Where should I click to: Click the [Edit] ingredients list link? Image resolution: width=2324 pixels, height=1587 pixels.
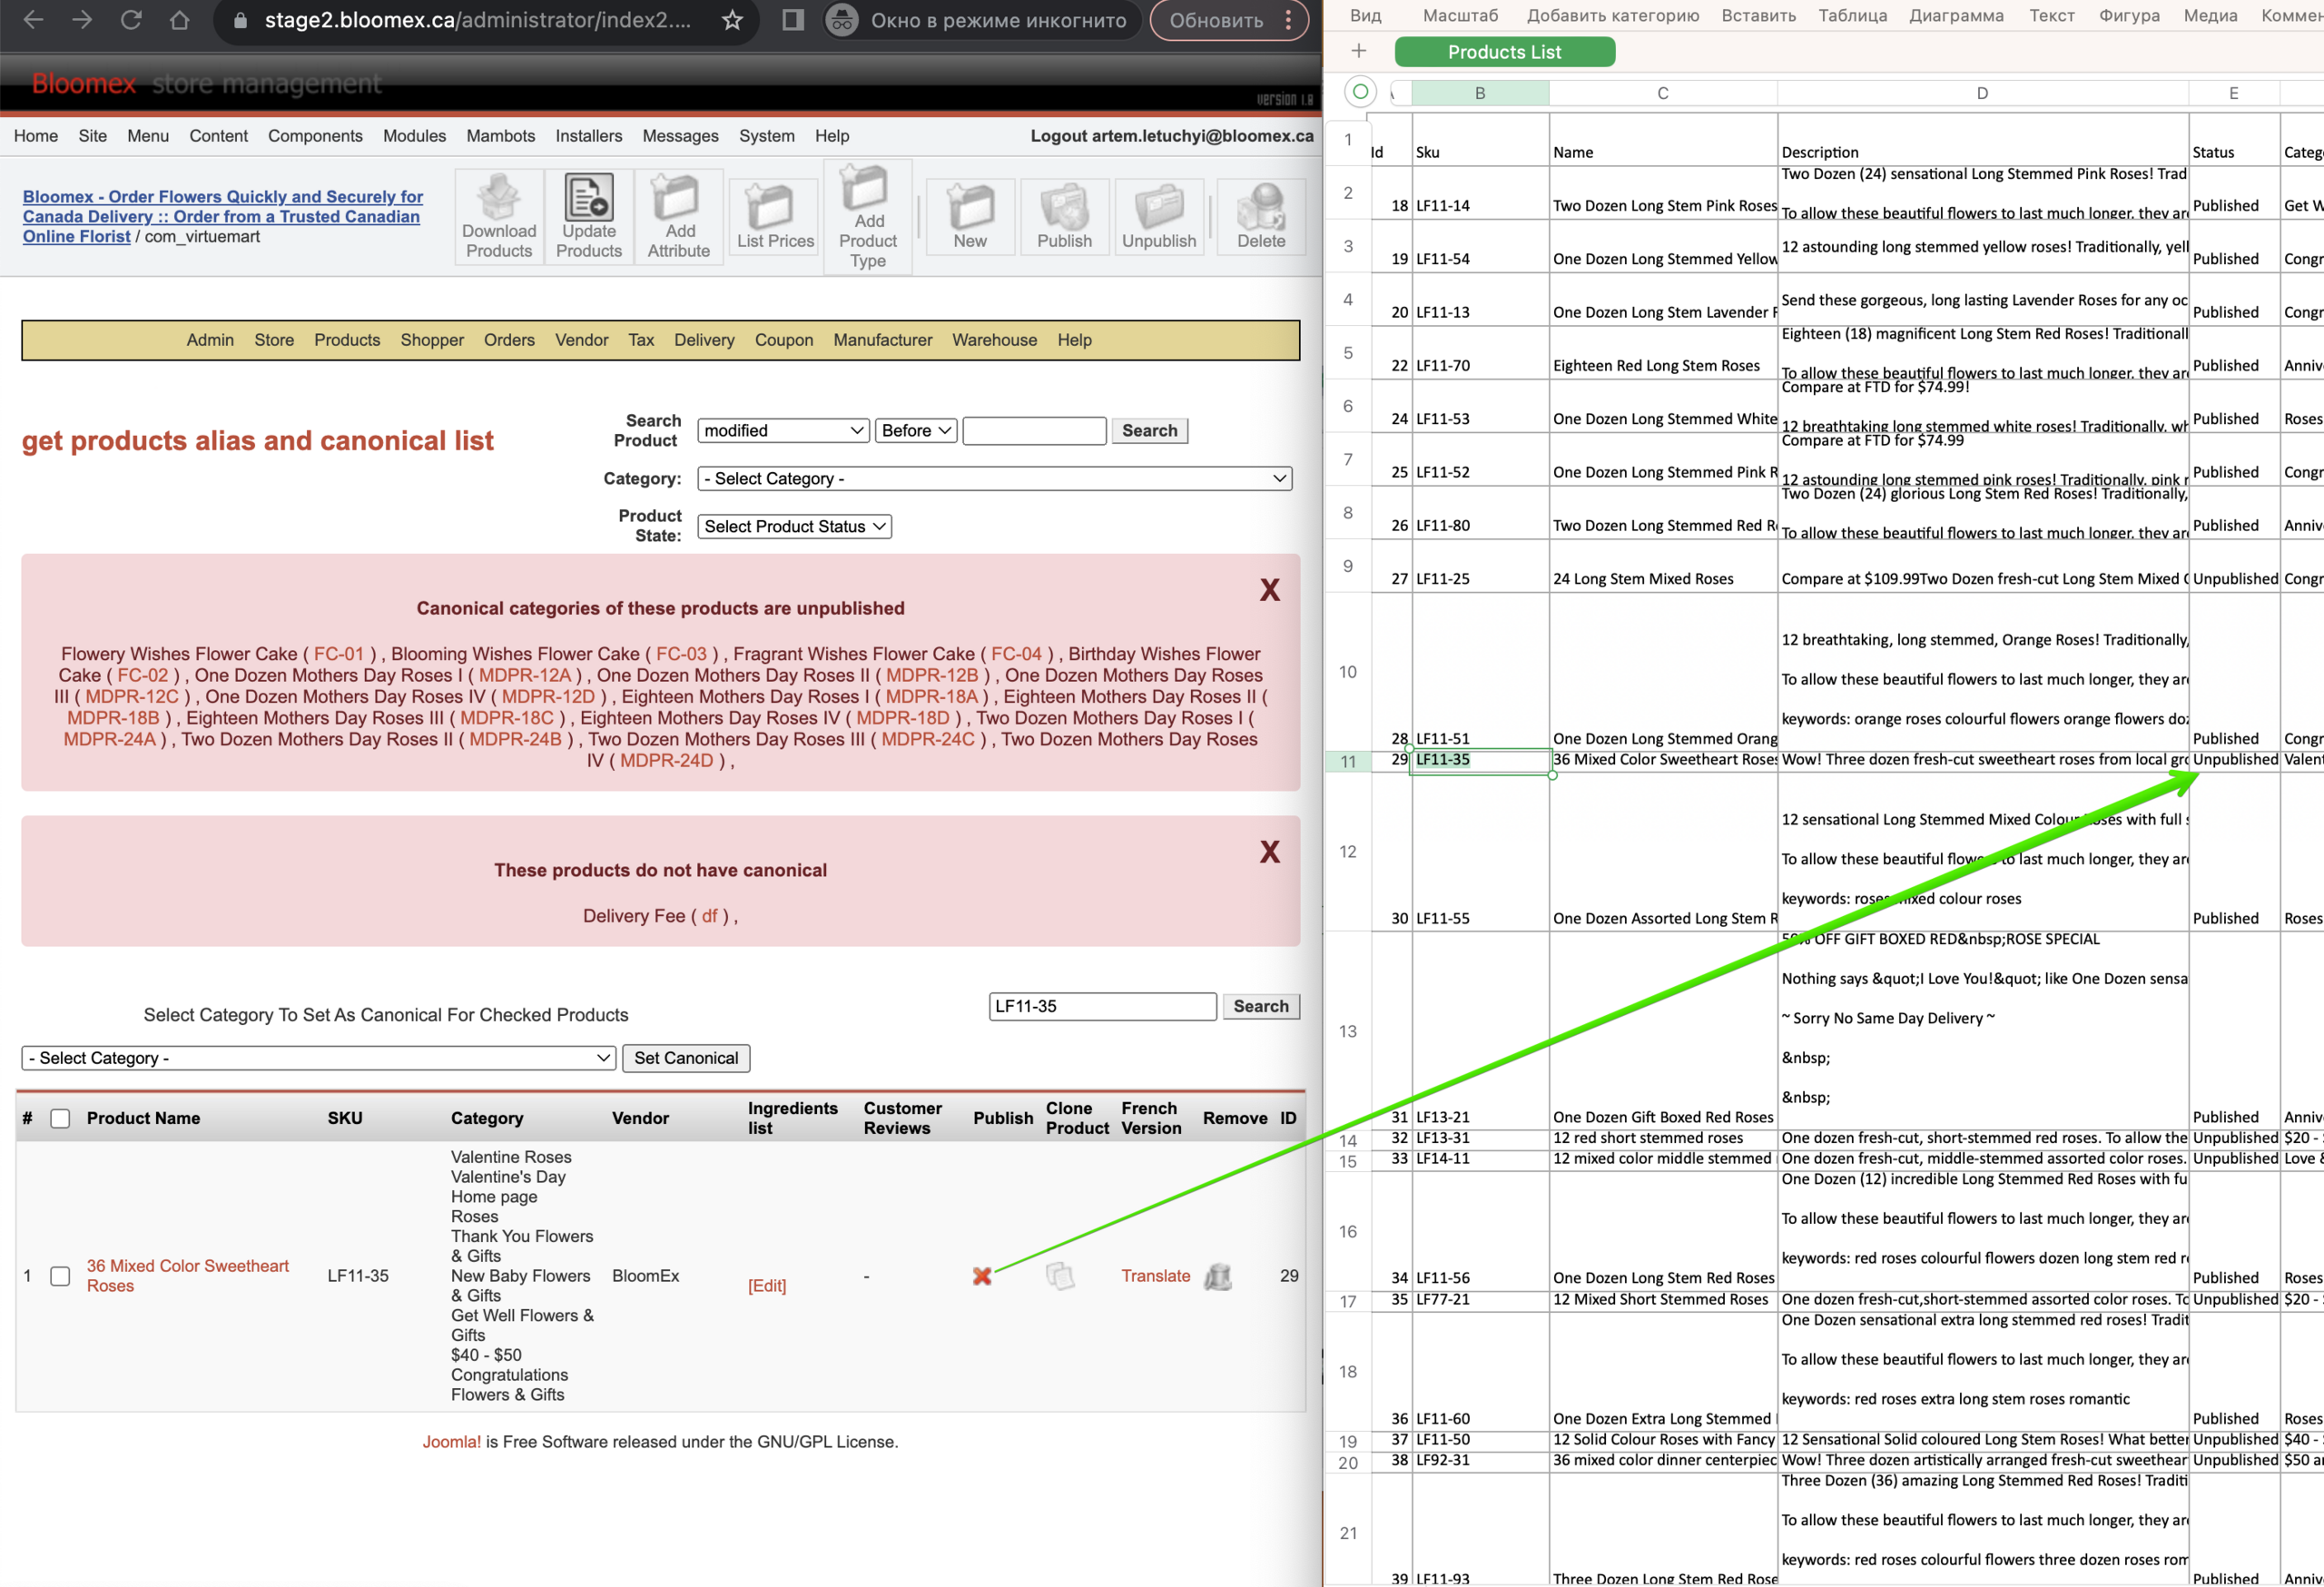tap(767, 1286)
